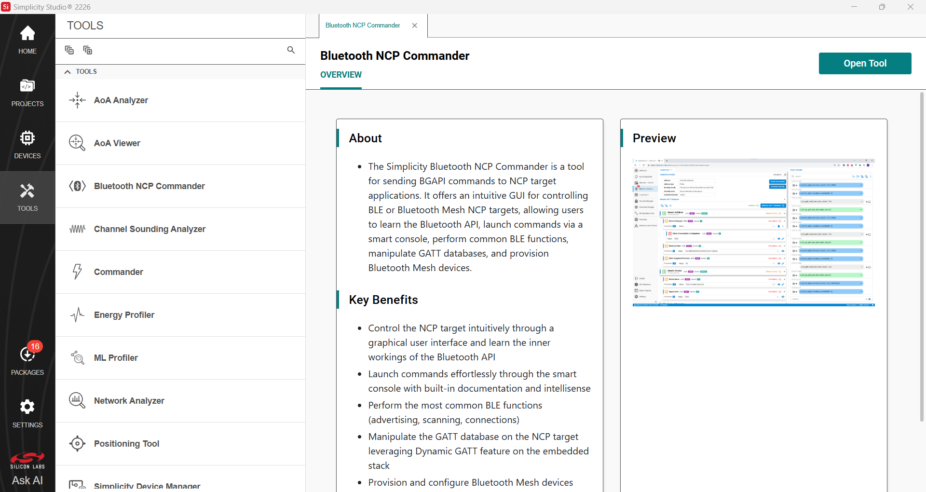Click the Bluetooth NCP Commander page title
The width and height of the screenshot is (926, 492).
pyautogui.click(x=395, y=56)
